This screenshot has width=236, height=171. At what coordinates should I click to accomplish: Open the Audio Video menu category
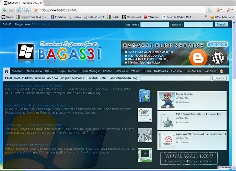(34, 71)
